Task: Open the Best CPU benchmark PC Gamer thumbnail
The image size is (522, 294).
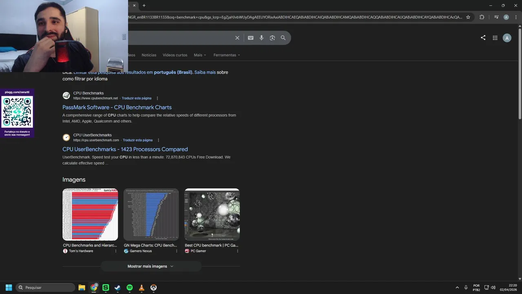Action: pos(212,214)
